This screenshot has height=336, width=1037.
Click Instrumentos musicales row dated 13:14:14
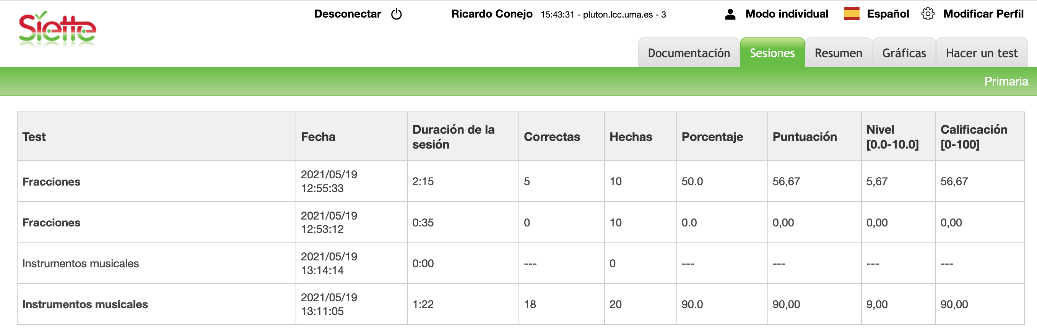[81, 263]
